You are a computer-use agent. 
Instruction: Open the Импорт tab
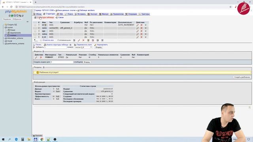click(x=104, y=14)
